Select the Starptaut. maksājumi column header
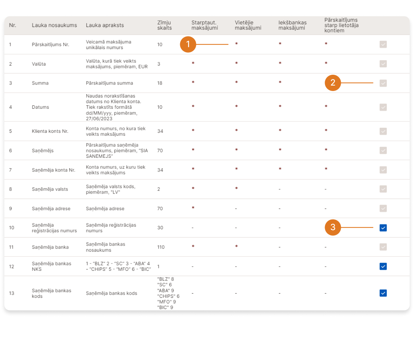Screen dimensions: 414x343 [205, 25]
